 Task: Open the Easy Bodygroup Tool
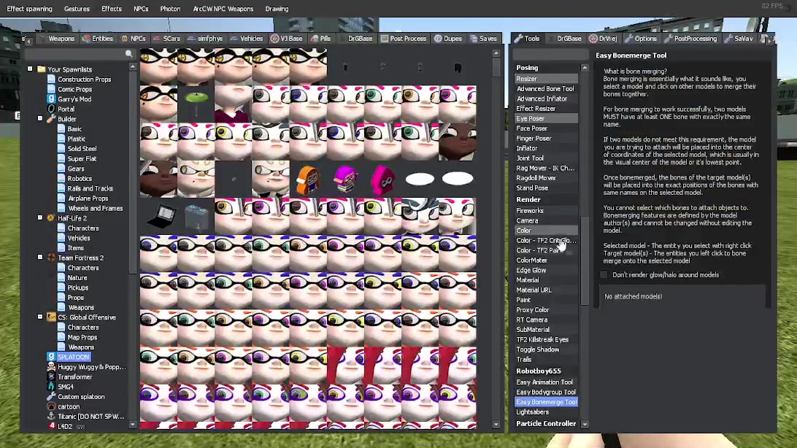pos(546,392)
